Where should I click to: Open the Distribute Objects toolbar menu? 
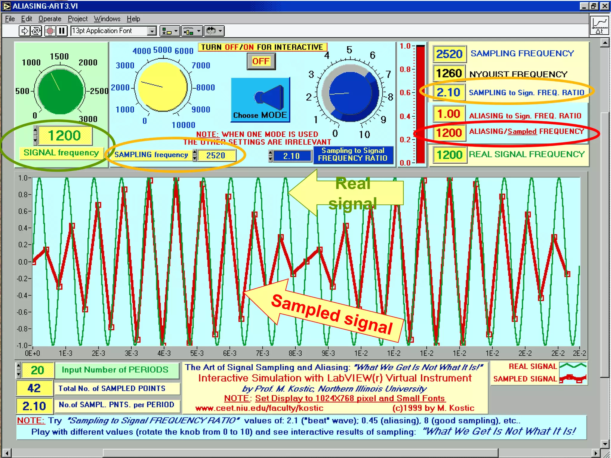pyautogui.click(x=192, y=31)
